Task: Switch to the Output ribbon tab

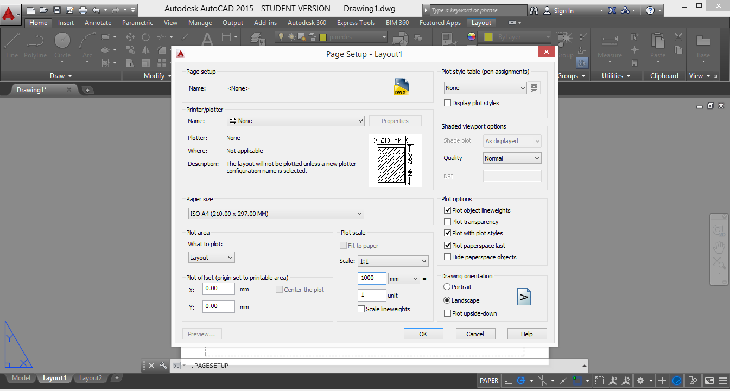Action: click(233, 23)
